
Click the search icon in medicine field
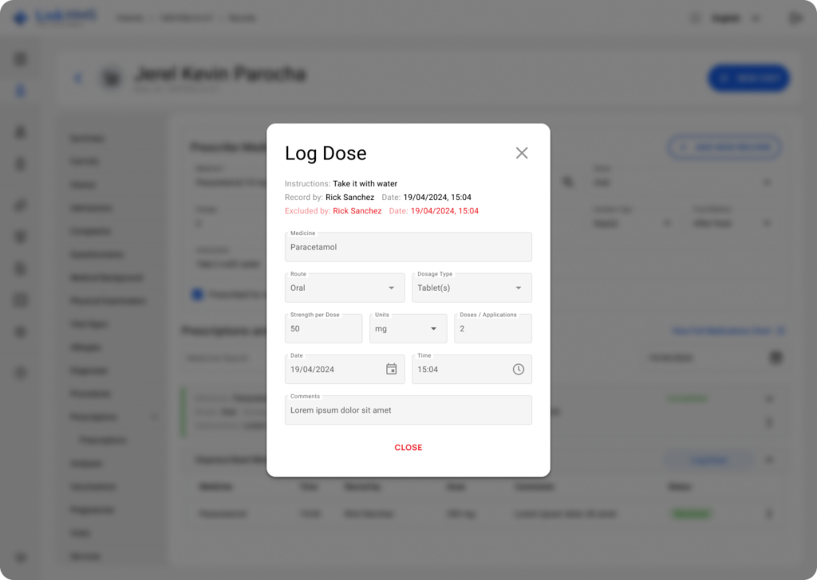[x=569, y=182]
